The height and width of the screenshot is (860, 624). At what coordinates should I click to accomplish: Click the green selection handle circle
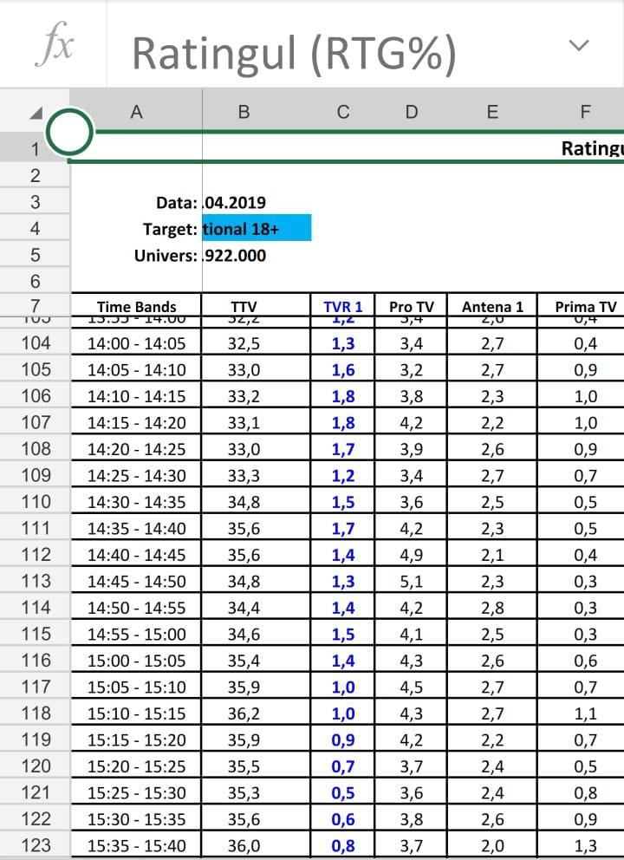coord(69,132)
